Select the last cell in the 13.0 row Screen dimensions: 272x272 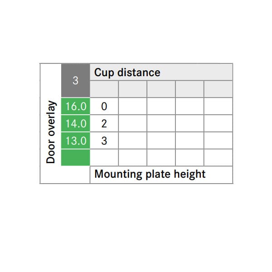click(x=218, y=141)
